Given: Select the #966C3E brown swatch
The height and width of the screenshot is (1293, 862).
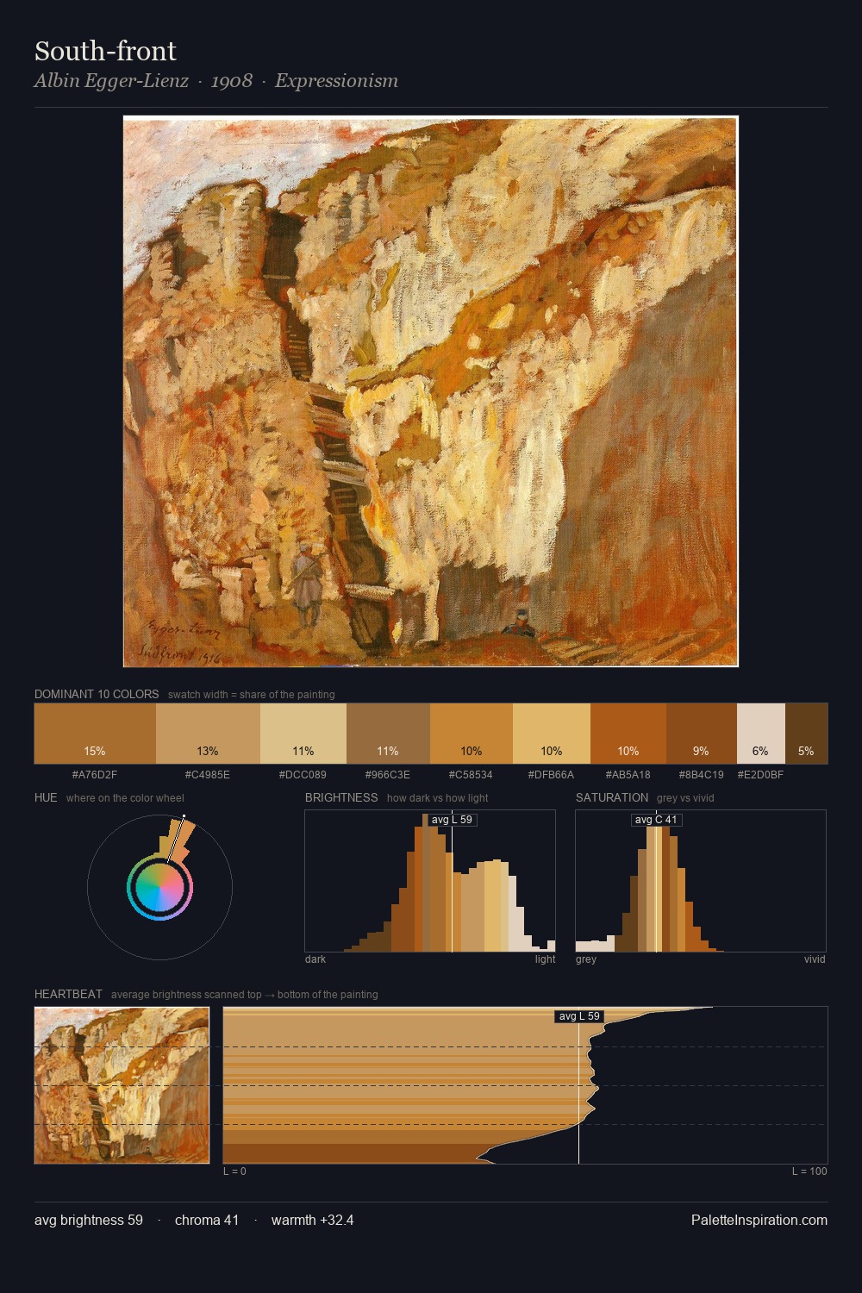Looking at the screenshot, I should click(x=388, y=734).
